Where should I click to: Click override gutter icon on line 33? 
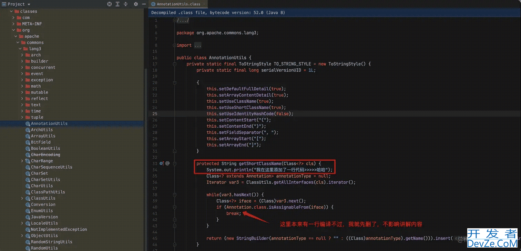pyautogui.click(x=161, y=163)
